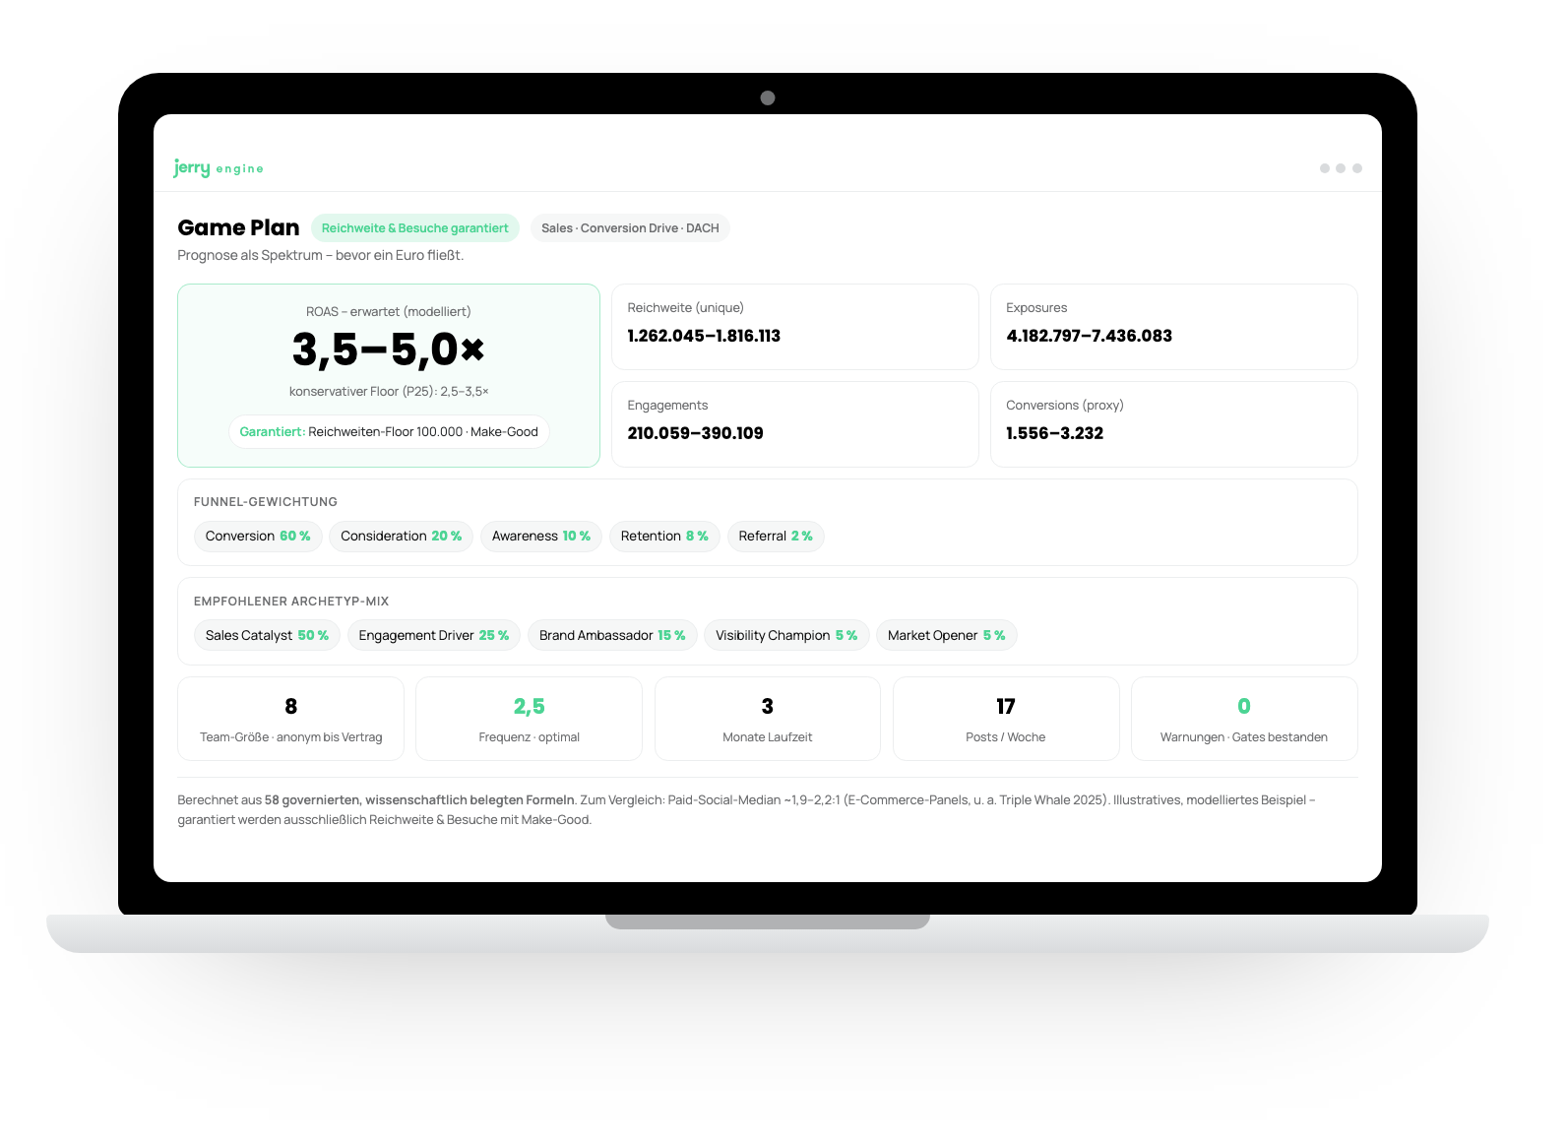Screen dimensions: 1567x1144
Task: Click the konservativer Floor (P25) text
Action: point(389,392)
